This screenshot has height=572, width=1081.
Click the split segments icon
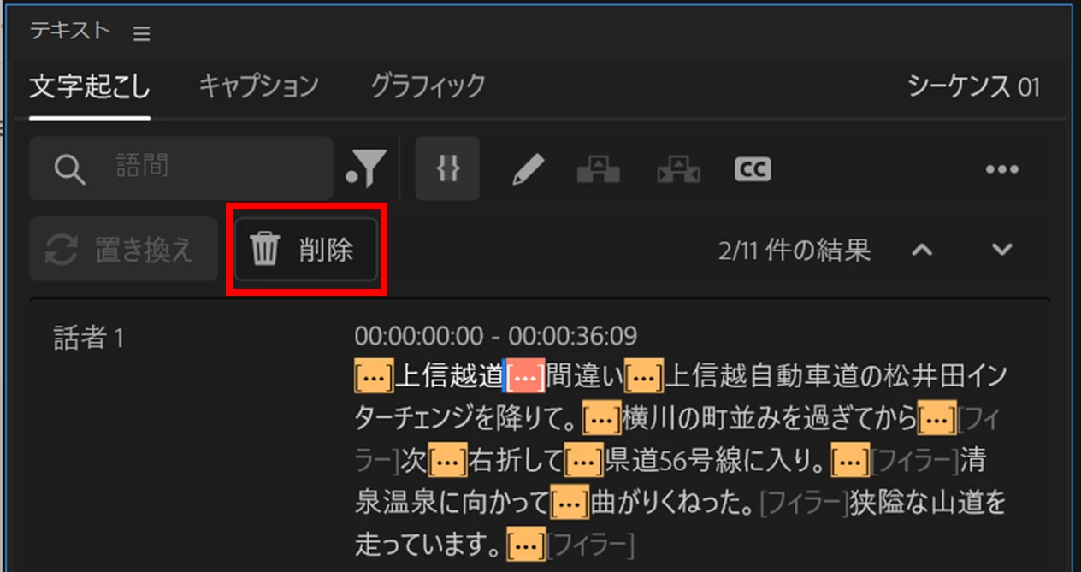678,169
